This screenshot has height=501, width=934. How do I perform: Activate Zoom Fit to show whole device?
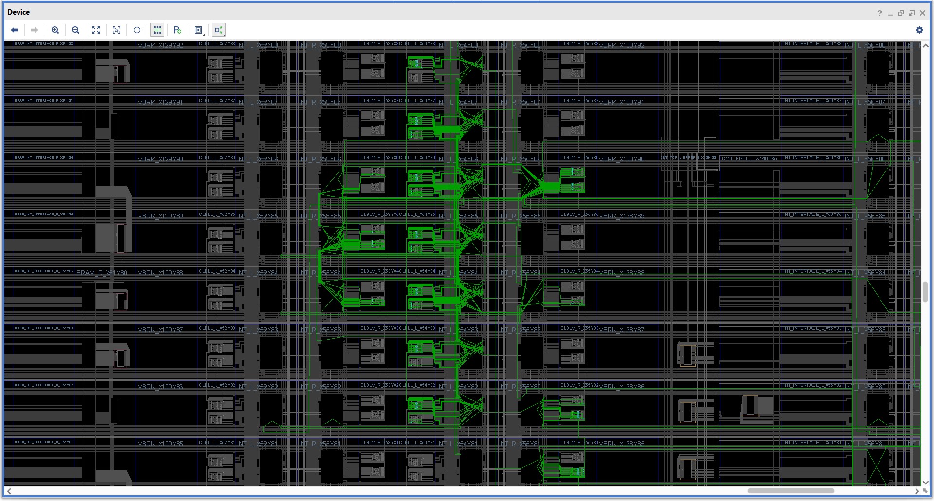[96, 30]
